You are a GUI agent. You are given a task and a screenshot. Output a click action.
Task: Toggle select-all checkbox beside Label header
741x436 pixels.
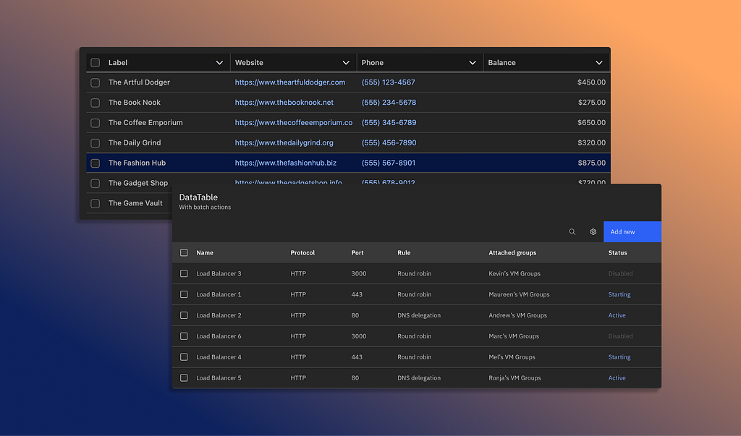click(x=95, y=63)
